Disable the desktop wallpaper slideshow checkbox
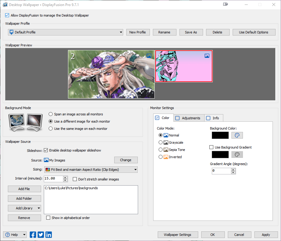 pyautogui.click(x=46, y=150)
